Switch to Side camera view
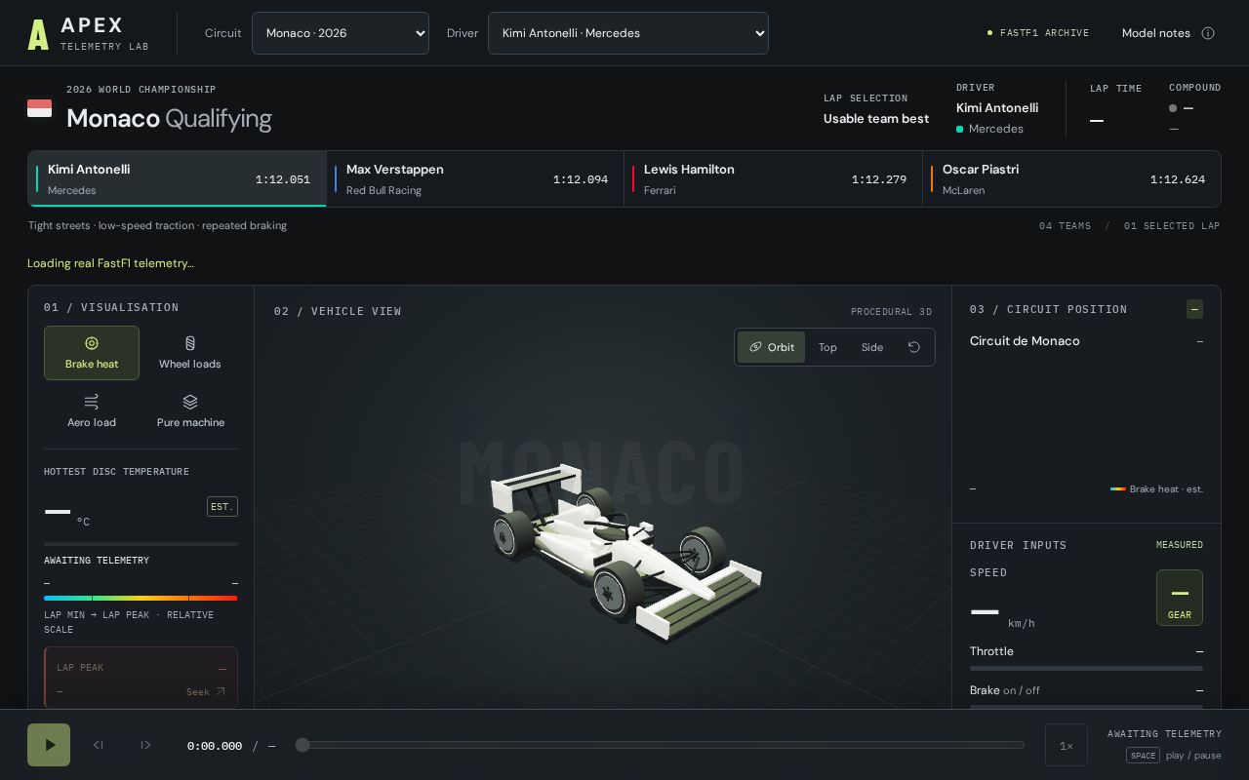The height and width of the screenshot is (780, 1249). click(x=872, y=347)
